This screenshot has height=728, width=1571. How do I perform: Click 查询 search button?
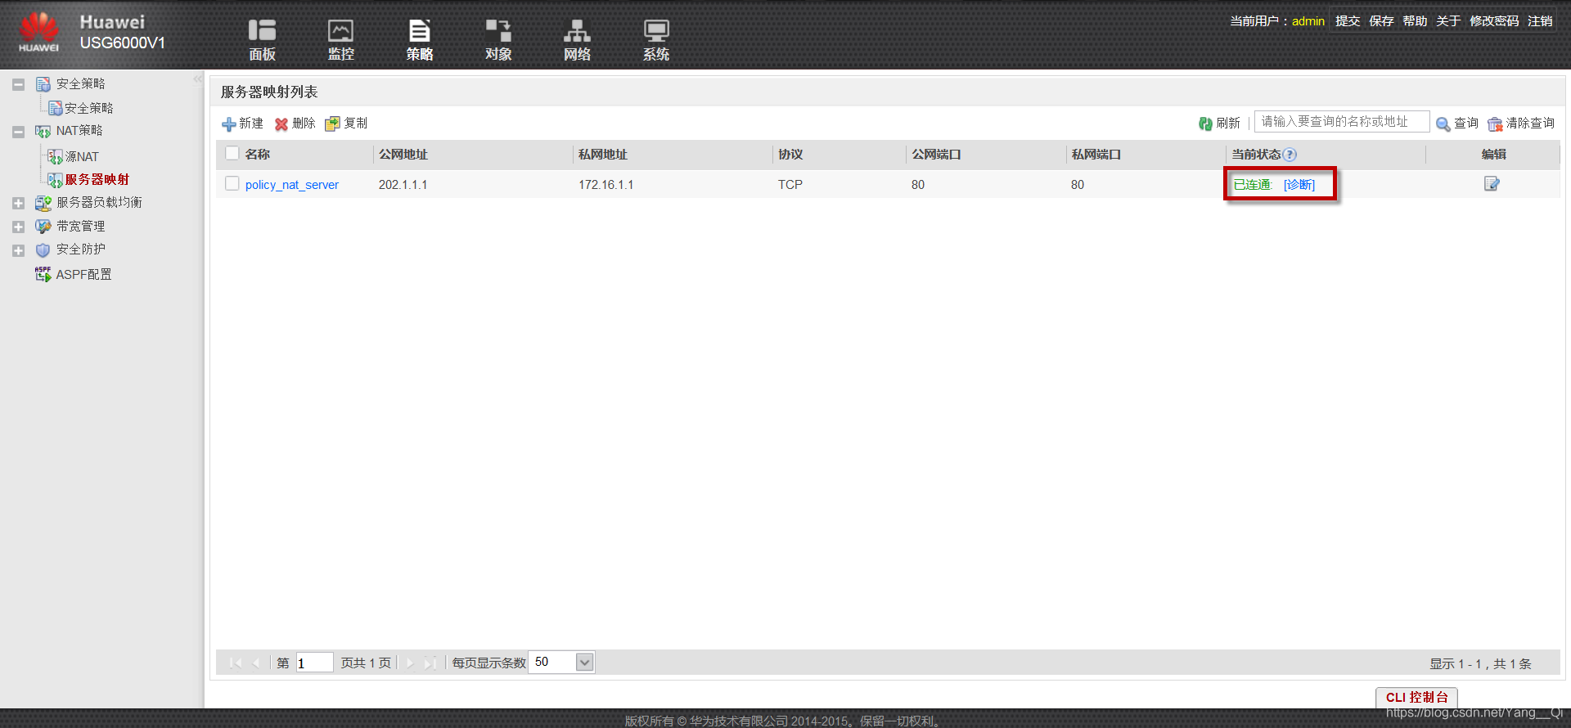1456,124
